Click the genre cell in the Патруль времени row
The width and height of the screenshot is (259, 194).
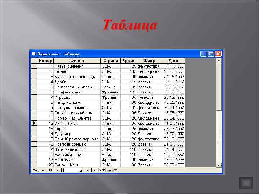pos(149,108)
